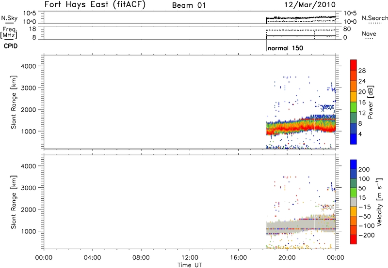
Task: Click the '200' value on velocity scale
Action: tap(364, 169)
